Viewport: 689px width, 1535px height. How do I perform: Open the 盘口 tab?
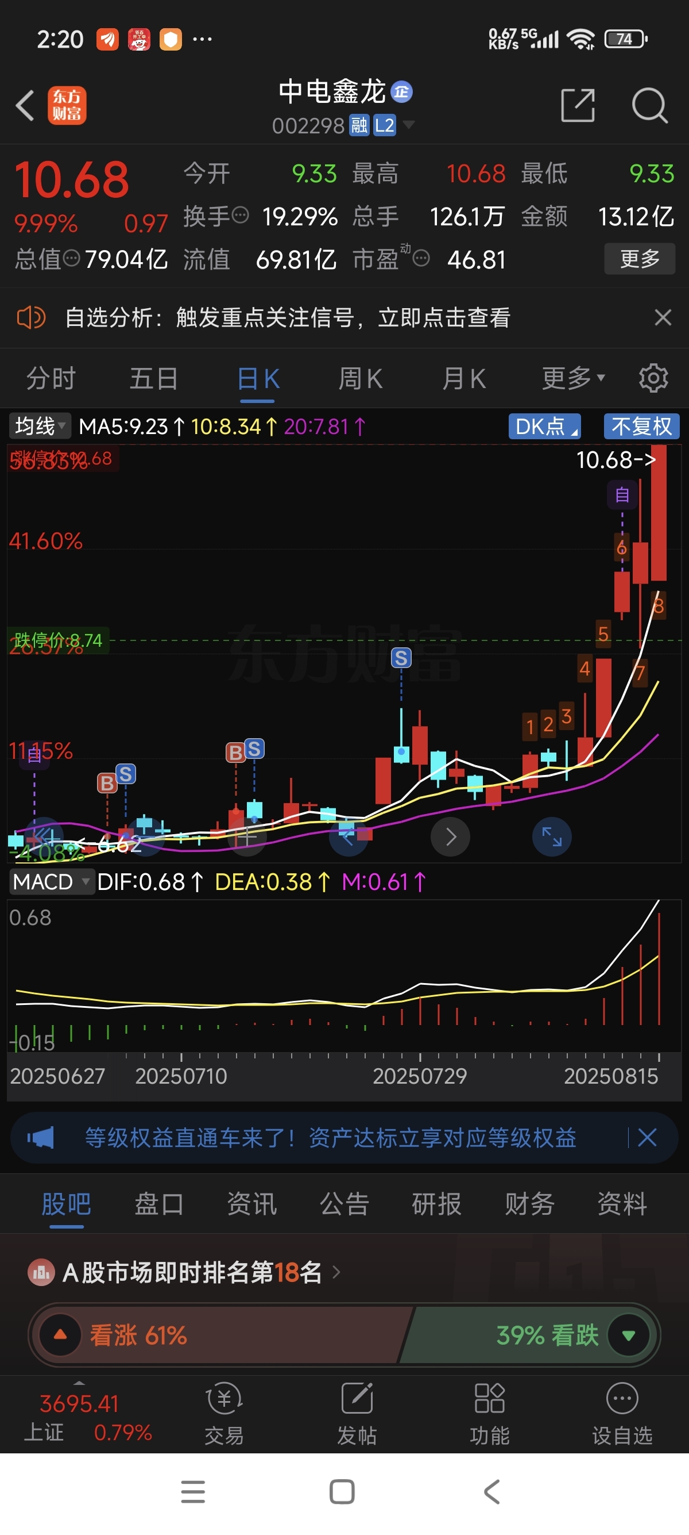tap(159, 1204)
